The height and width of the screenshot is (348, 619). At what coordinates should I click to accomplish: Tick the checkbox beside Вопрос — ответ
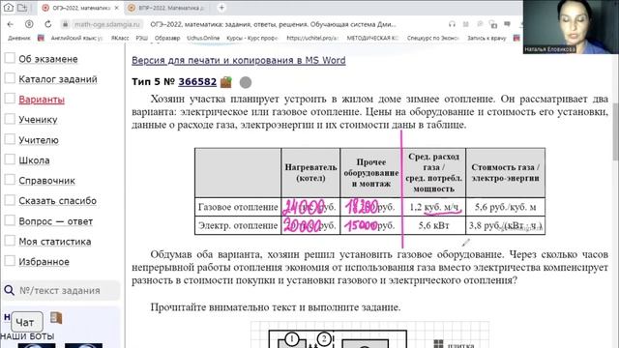coord(10,220)
